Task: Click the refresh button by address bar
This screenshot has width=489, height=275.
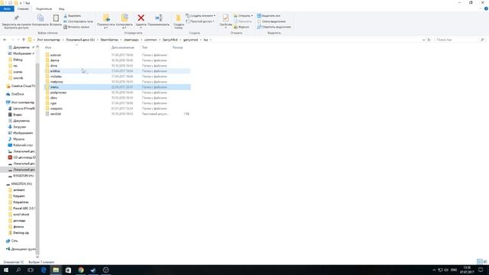Action: click(x=429, y=40)
